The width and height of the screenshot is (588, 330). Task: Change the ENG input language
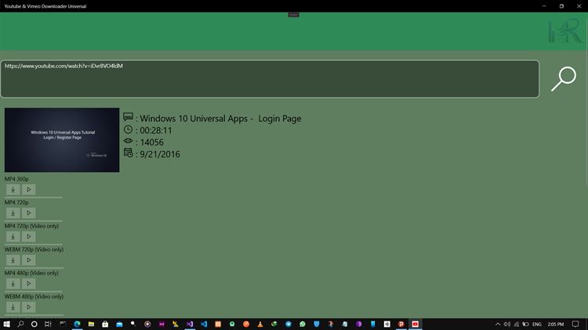[536, 324]
